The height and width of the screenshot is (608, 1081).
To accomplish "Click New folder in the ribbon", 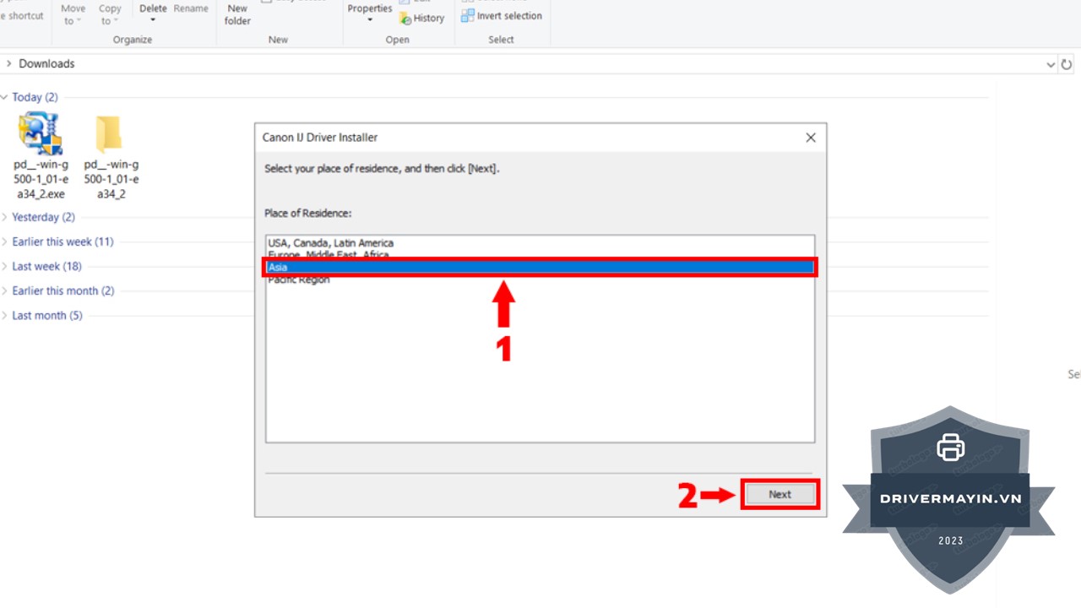I will coord(237,14).
